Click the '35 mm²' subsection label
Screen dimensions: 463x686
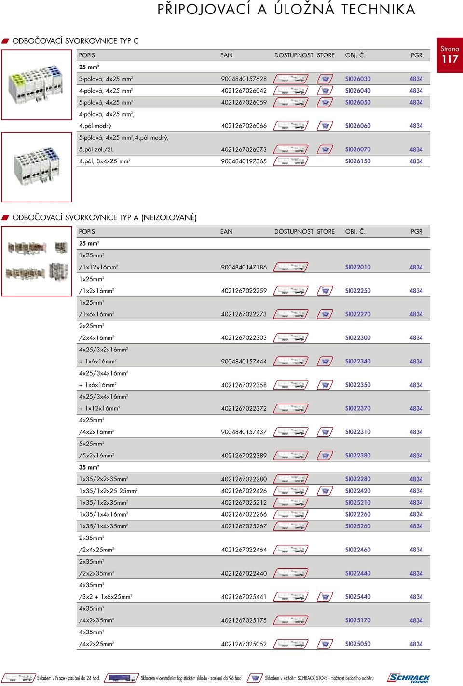tap(89, 467)
